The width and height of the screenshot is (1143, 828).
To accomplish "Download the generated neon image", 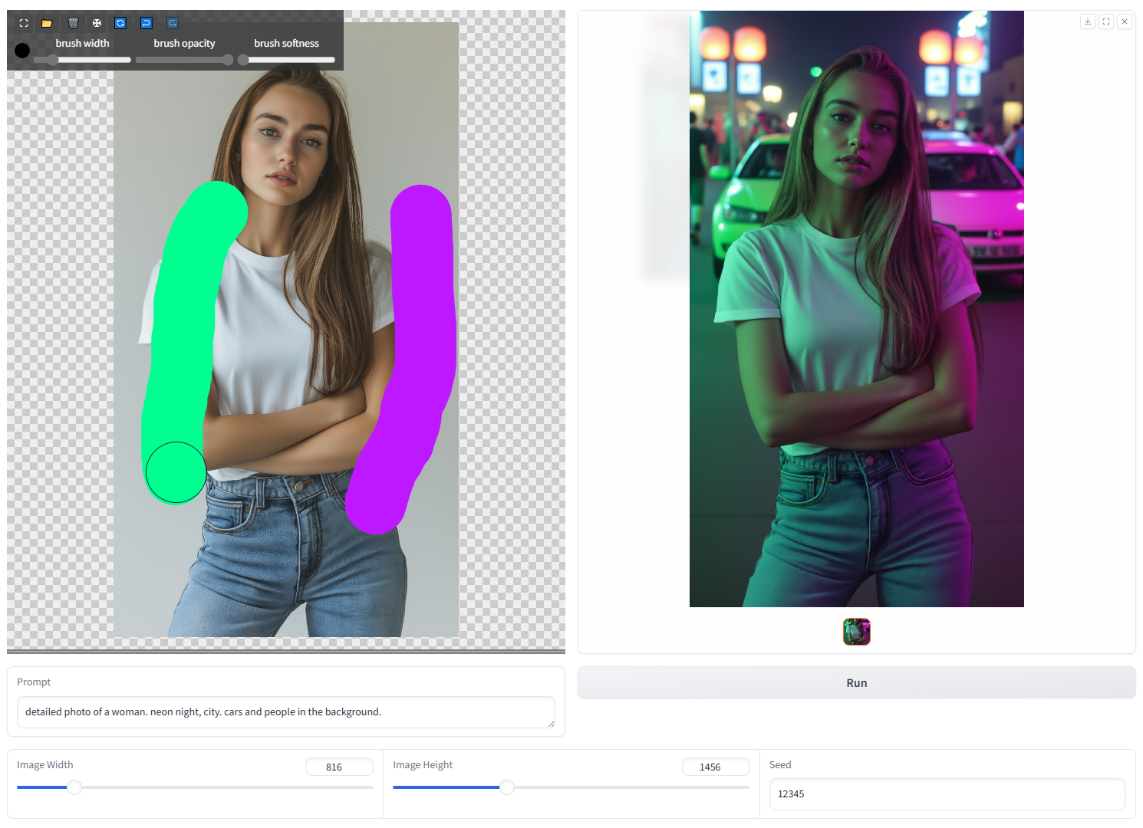I will [1088, 21].
